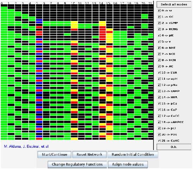Viewport: 193px width, 169px height.
Task: Uncheck the 0 -> sr node checkbox
Action: [159, 10]
